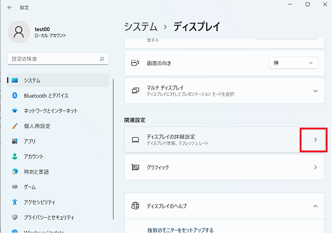Open プライバシーとセキュリティ settings page

(58, 217)
